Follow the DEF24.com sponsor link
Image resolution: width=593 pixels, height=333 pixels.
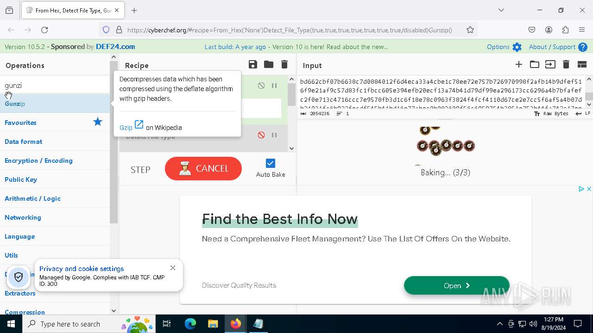115,47
